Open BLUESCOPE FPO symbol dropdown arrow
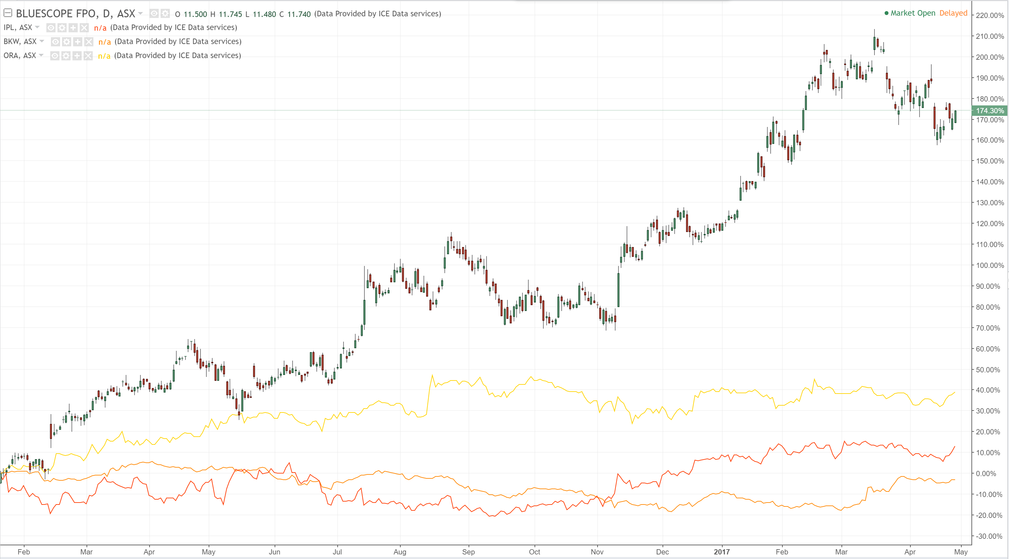This screenshot has height=559, width=1009. 140,14
